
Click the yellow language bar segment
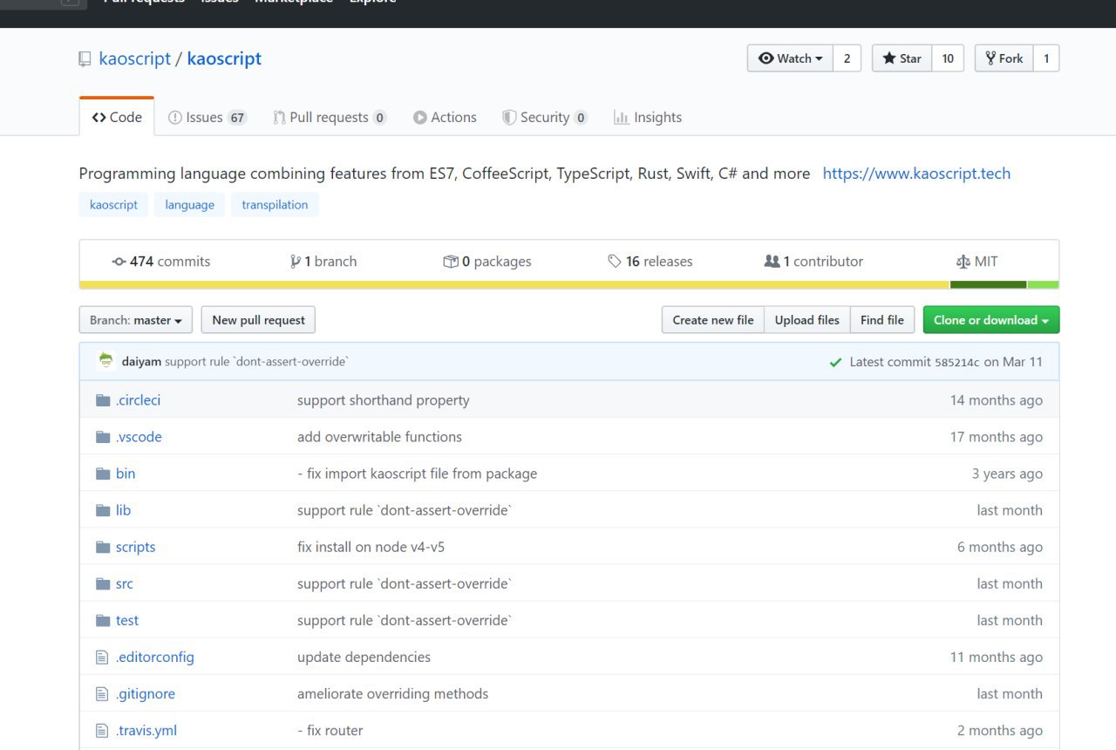[514, 284]
